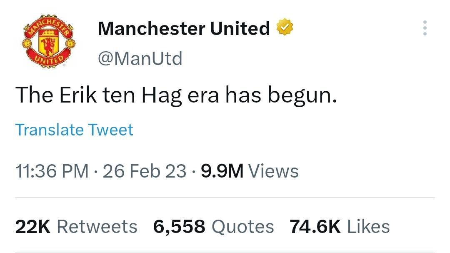
Task: Visit the @ManUtd handle
Action: coord(140,58)
